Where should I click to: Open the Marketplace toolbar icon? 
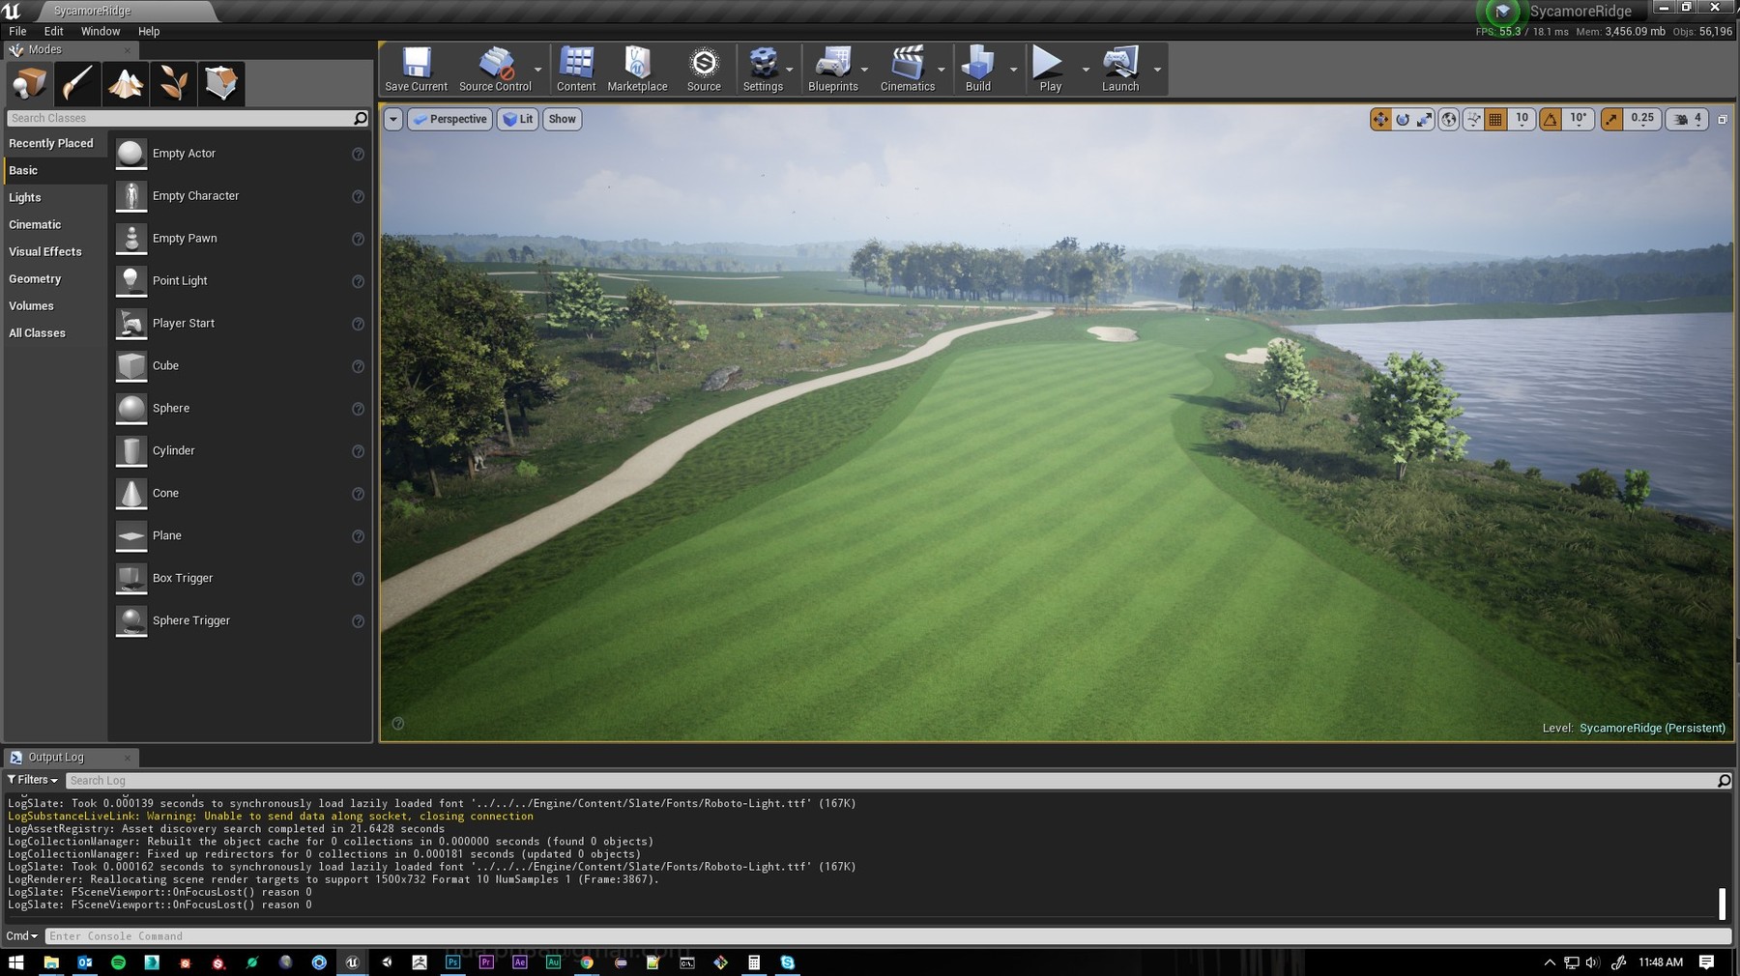[x=637, y=70]
